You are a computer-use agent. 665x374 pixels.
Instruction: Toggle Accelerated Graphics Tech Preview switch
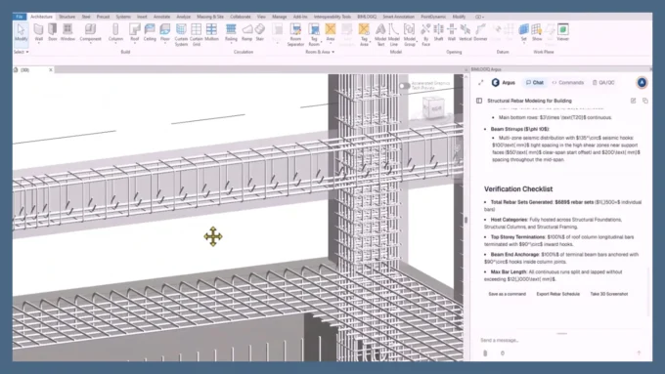(404, 86)
